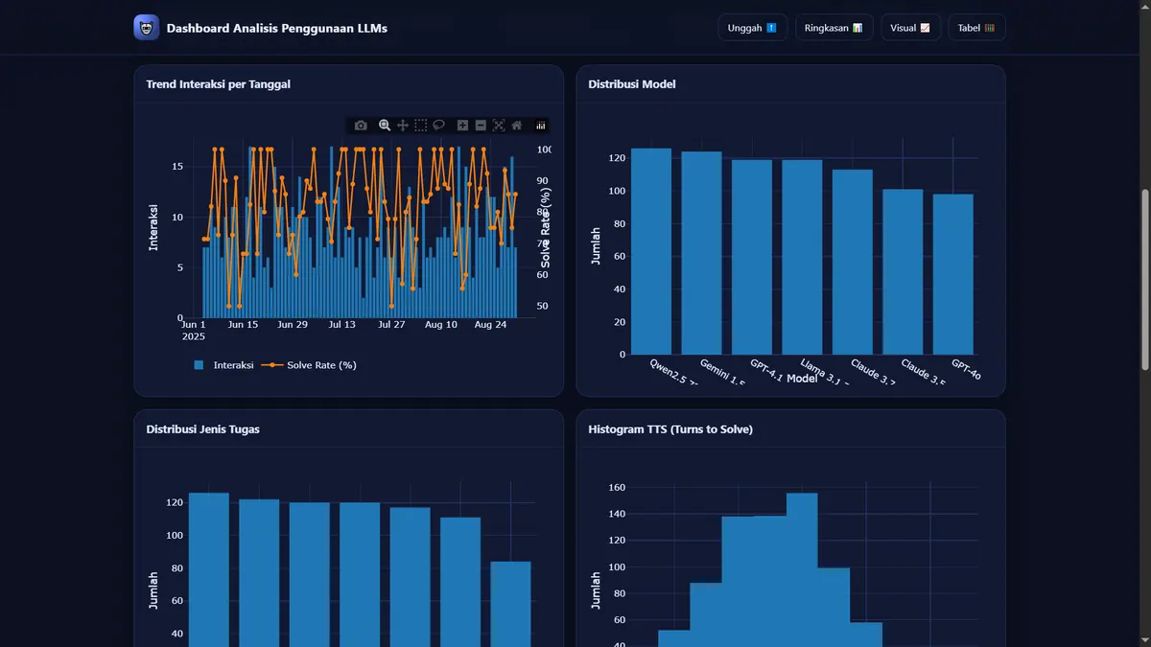Click the Llama 3.1 bar in Distribusi Model
The width and height of the screenshot is (1151, 647).
point(802,257)
